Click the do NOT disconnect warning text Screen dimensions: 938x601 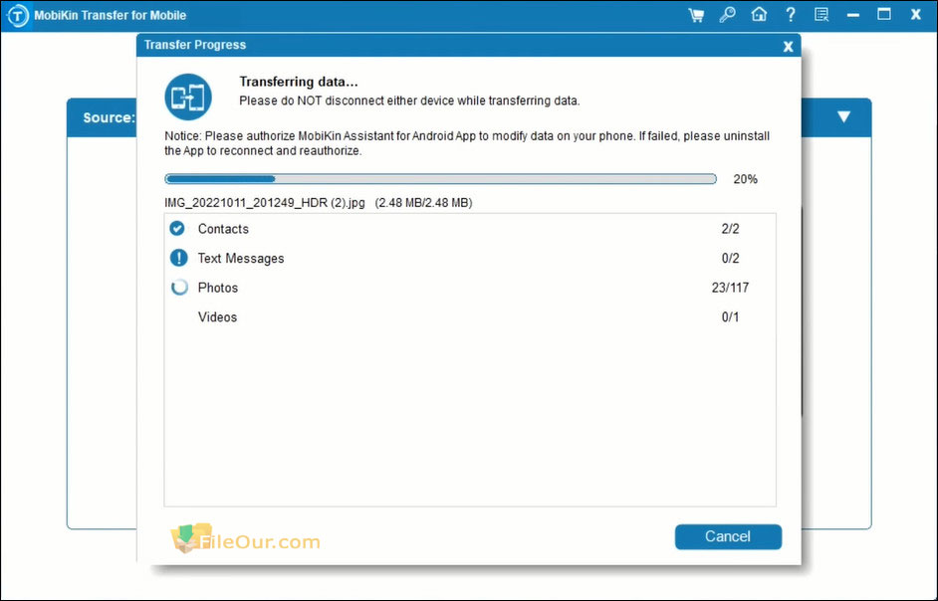pyautogui.click(x=409, y=100)
